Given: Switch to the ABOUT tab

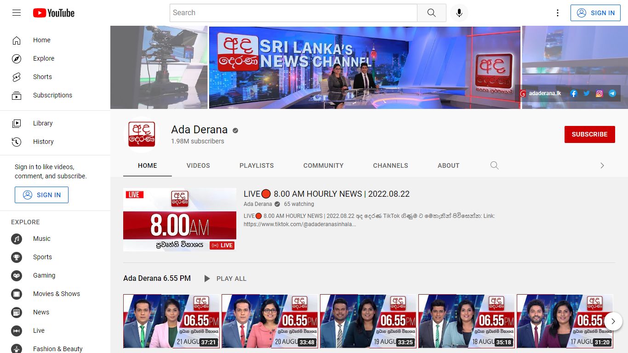Looking at the screenshot, I should [448, 165].
